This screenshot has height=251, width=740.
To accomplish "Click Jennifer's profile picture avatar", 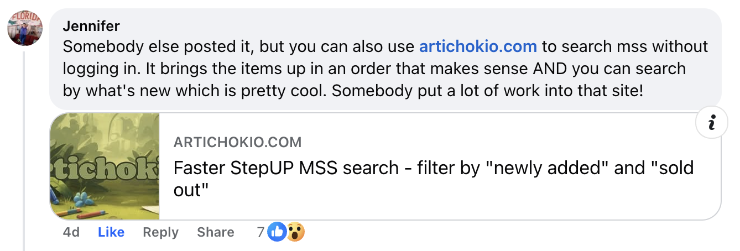I will pos(25,28).
